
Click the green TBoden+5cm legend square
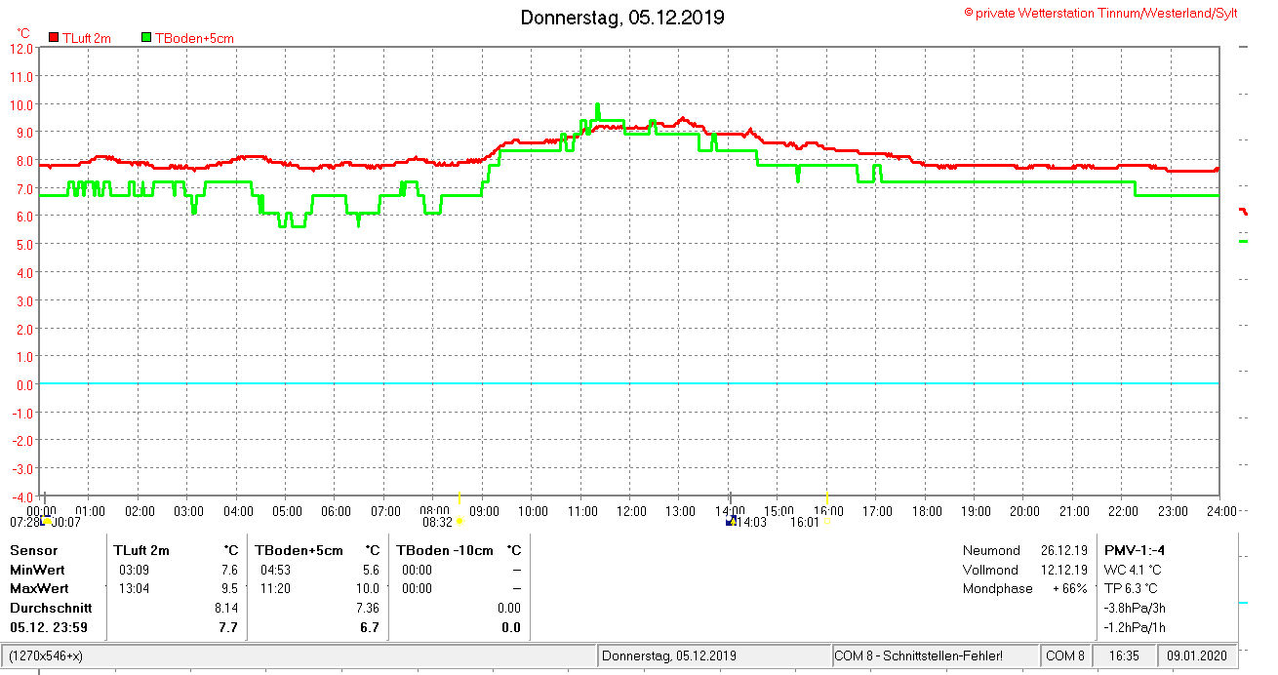click(146, 37)
